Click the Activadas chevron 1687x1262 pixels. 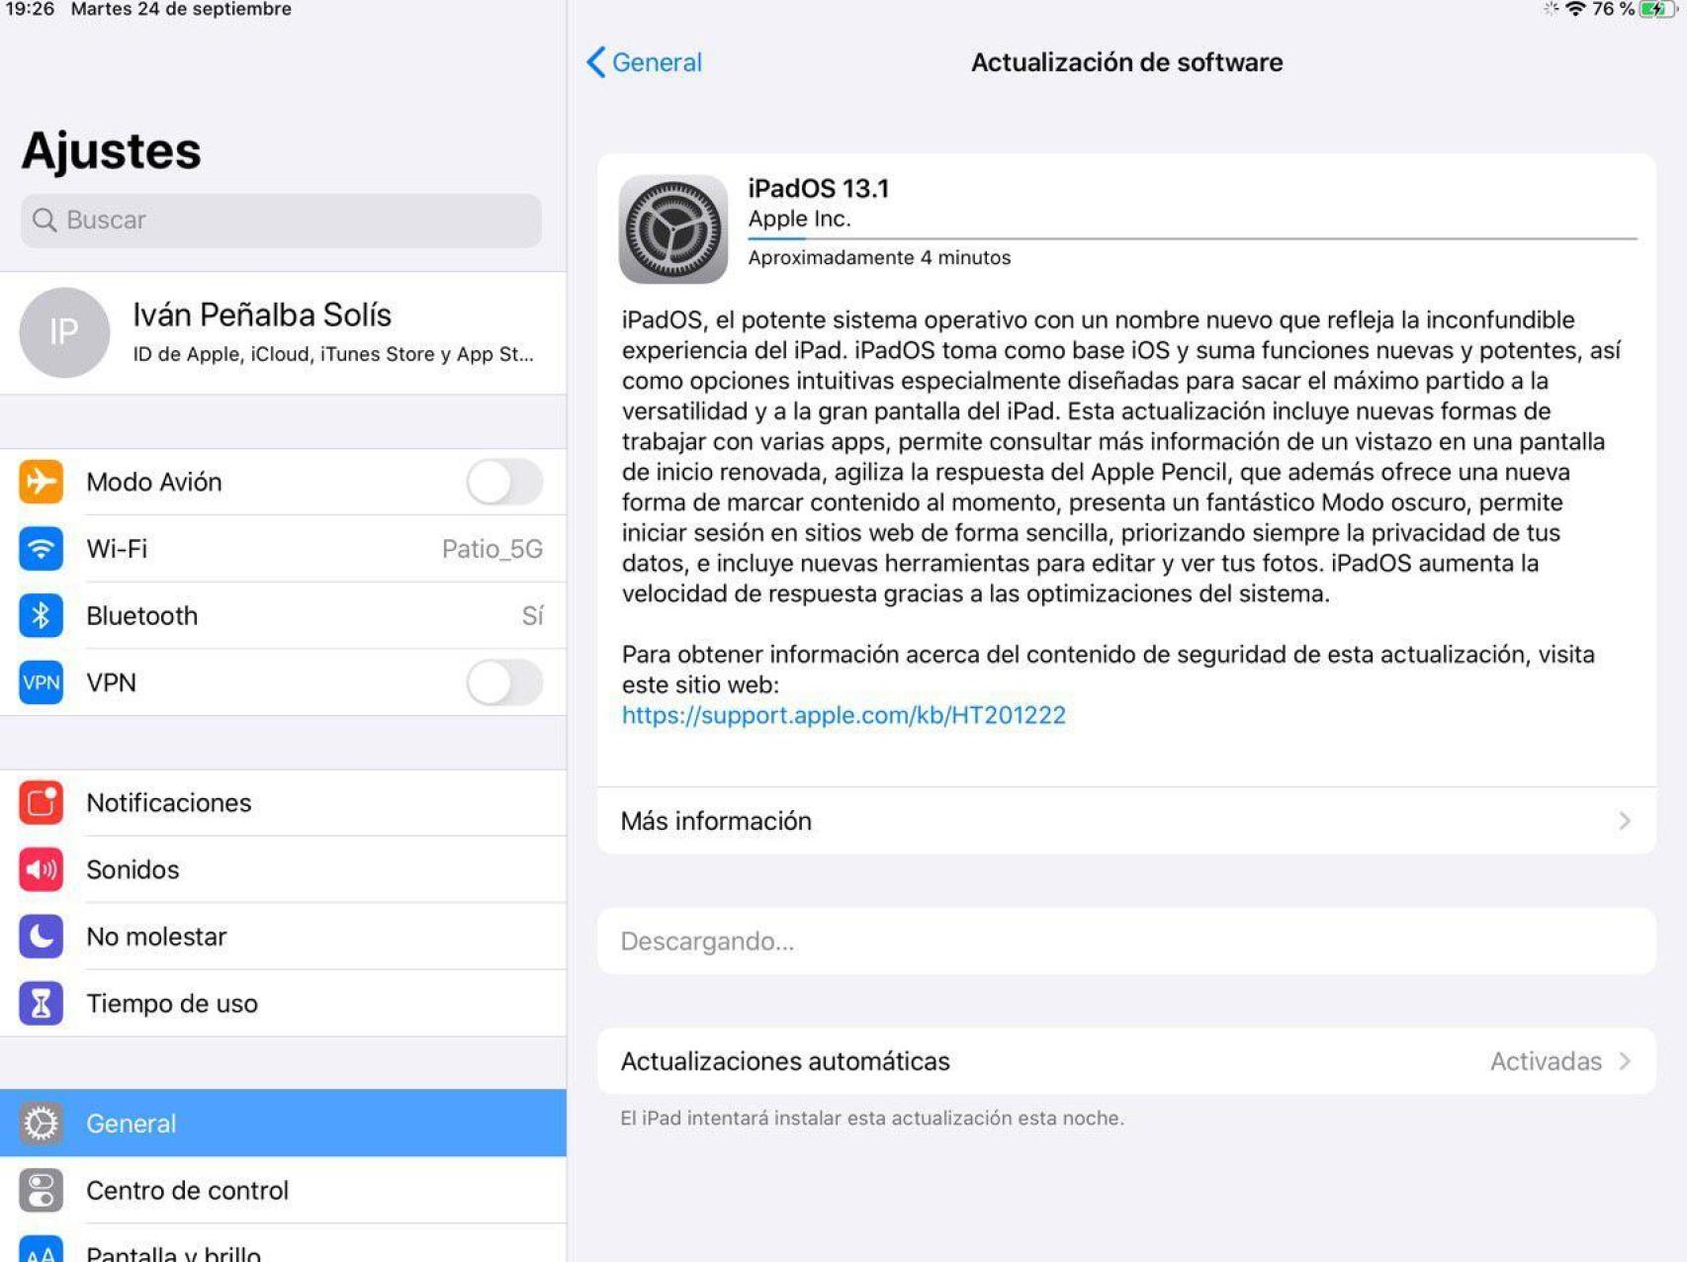click(x=1626, y=1061)
